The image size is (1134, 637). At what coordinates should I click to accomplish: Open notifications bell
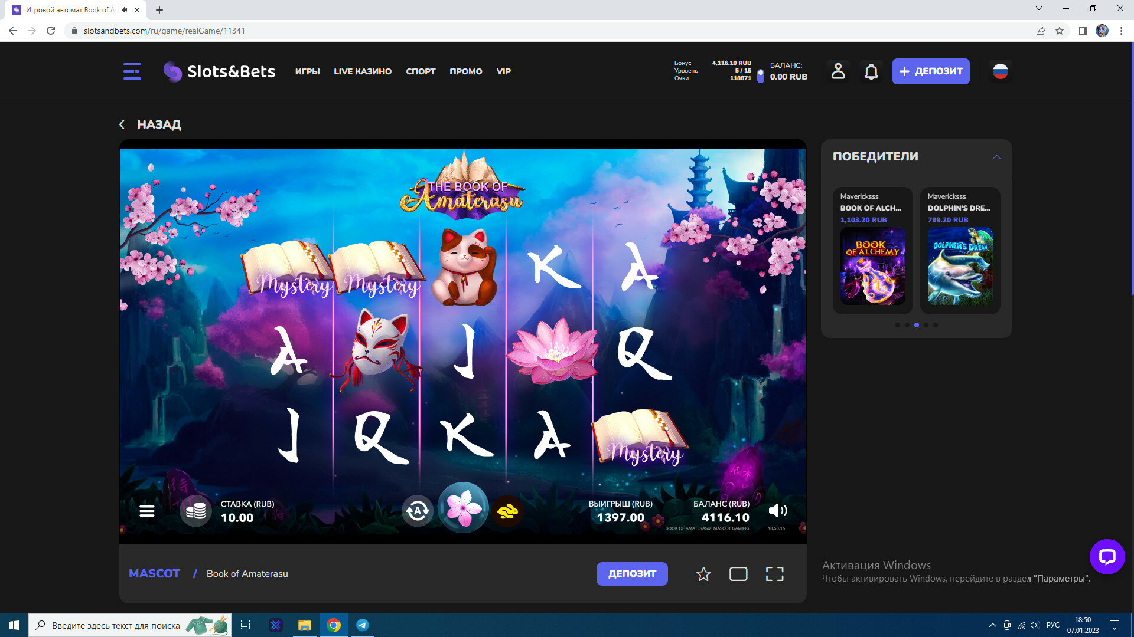(x=871, y=71)
